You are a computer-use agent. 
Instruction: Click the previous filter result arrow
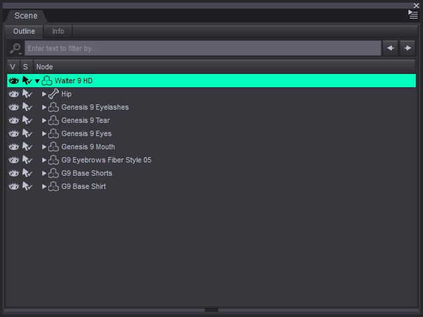(391, 48)
